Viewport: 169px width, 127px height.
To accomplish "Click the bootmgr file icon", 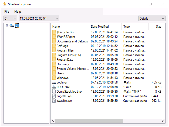I will (x=54, y=82).
